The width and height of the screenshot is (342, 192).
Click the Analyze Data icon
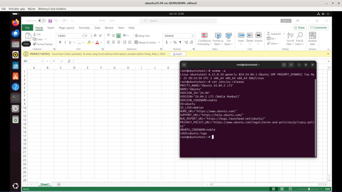(313, 35)
